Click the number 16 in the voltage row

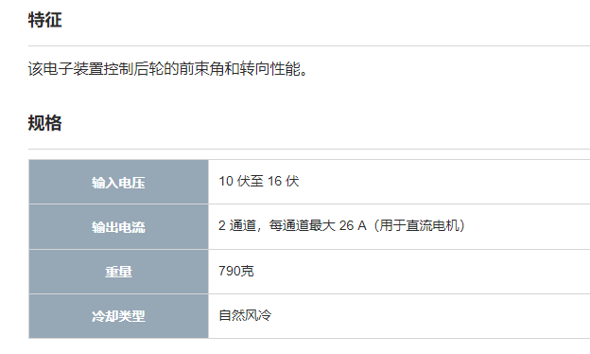click(275, 181)
